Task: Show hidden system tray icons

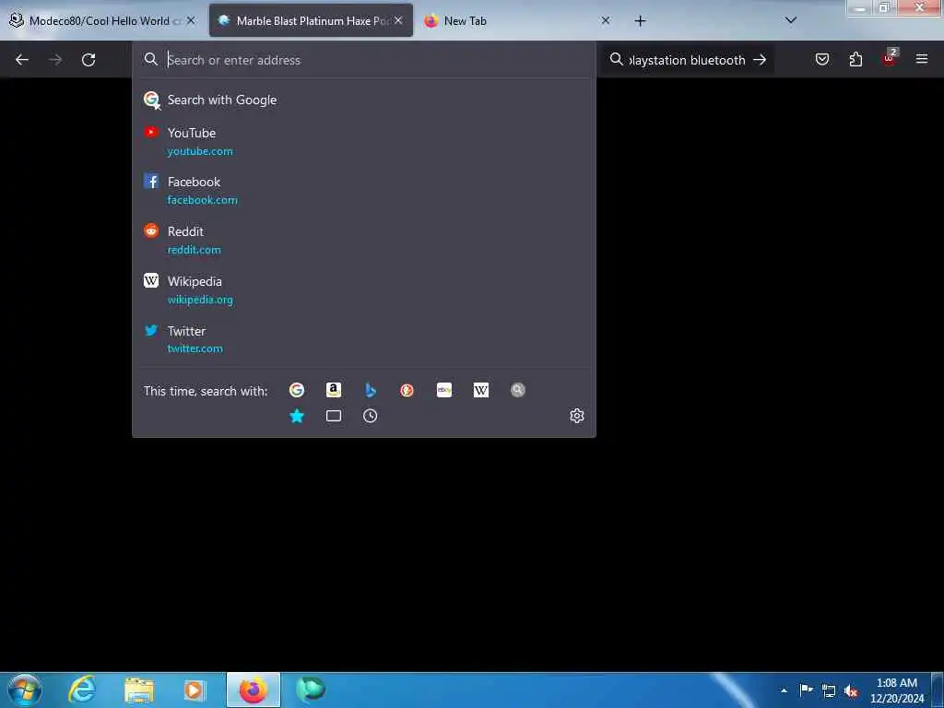Action: pyautogui.click(x=784, y=690)
